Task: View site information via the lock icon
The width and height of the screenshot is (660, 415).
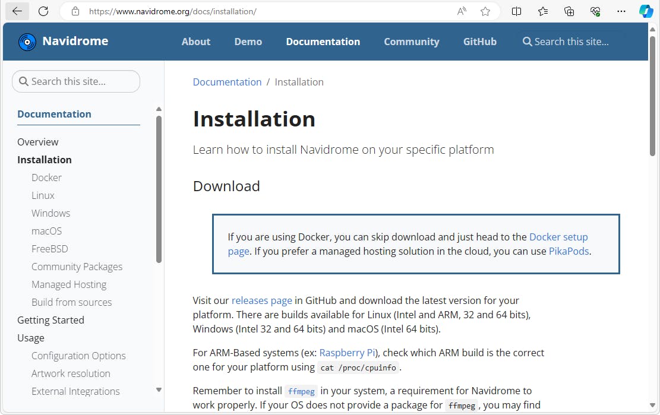Action: click(75, 11)
